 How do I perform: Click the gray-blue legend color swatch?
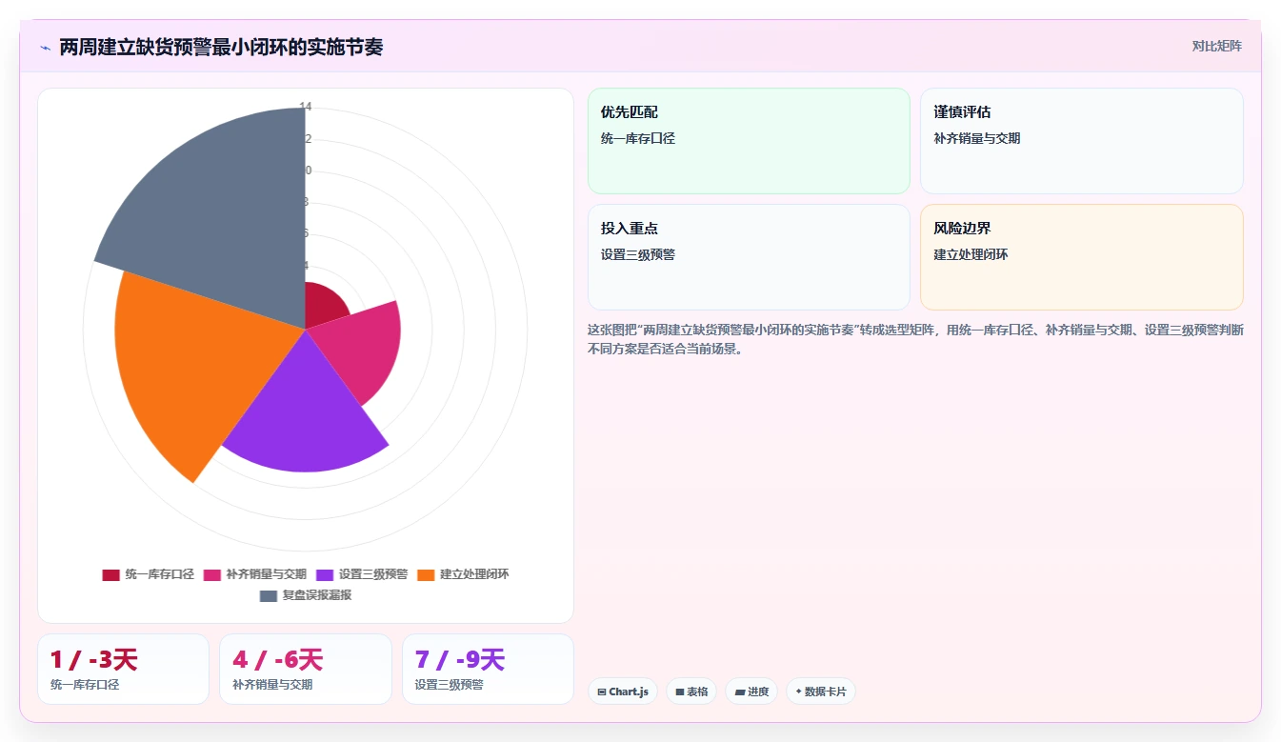click(x=269, y=595)
